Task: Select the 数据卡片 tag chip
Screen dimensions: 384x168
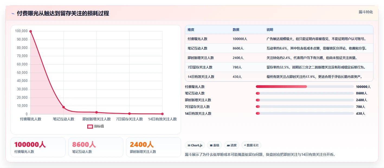Action: (x=251, y=145)
